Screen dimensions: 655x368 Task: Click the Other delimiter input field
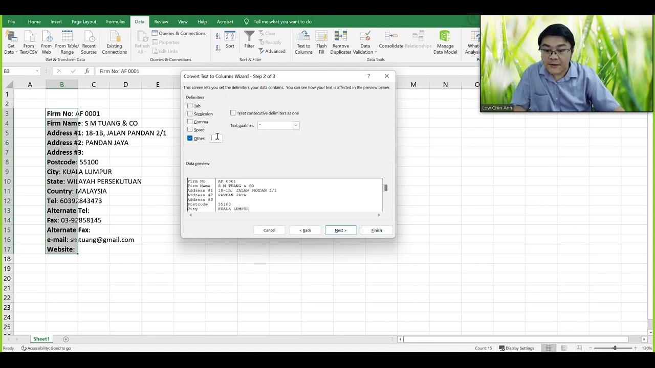pyautogui.click(x=216, y=137)
